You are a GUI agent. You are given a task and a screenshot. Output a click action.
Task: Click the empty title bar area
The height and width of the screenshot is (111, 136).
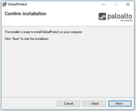64,4
